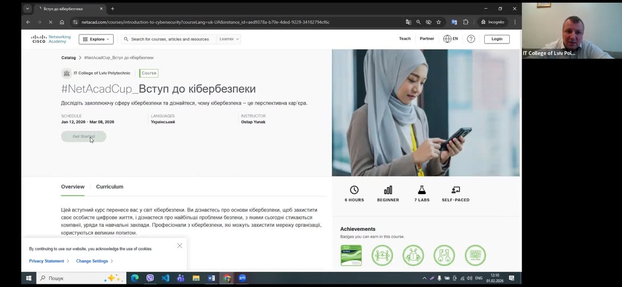The width and height of the screenshot is (622, 287).
Task: Click the Cisco Networking Academy logo
Action: tap(51, 39)
